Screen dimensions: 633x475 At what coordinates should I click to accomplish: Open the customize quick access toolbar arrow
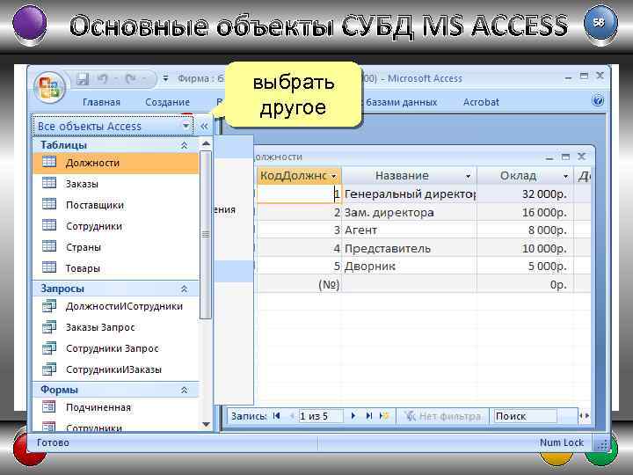165,78
